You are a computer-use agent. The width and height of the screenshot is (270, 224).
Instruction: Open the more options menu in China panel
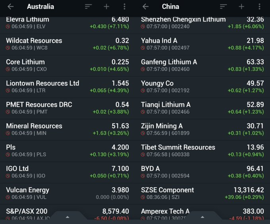[259, 7]
